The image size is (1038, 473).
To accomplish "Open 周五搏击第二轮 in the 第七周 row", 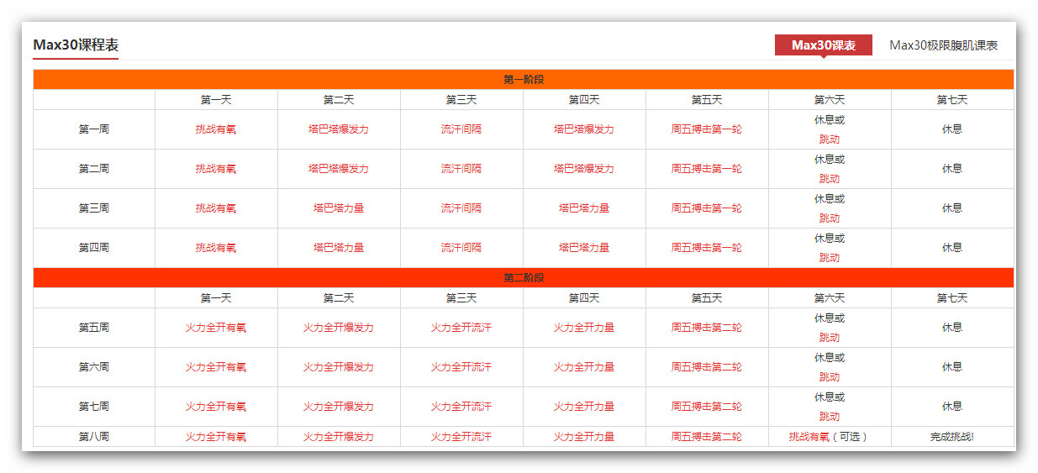I will (x=707, y=407).
